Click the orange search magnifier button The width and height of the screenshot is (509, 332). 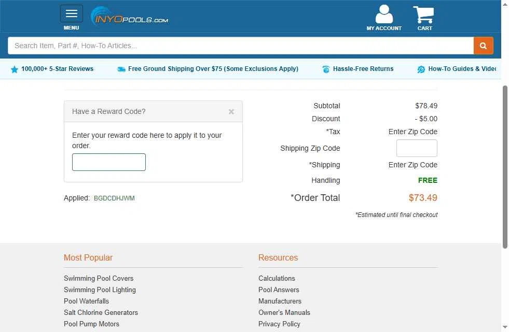coord(484,46)
